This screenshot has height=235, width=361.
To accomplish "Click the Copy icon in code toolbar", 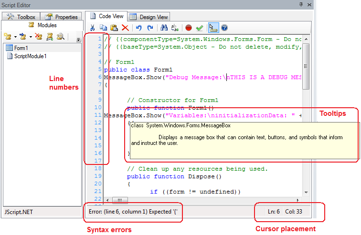I will [104, 28].
